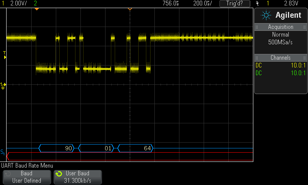Click the orange trigger time reference triangle

pyautogui.click(x=130, y=9)
